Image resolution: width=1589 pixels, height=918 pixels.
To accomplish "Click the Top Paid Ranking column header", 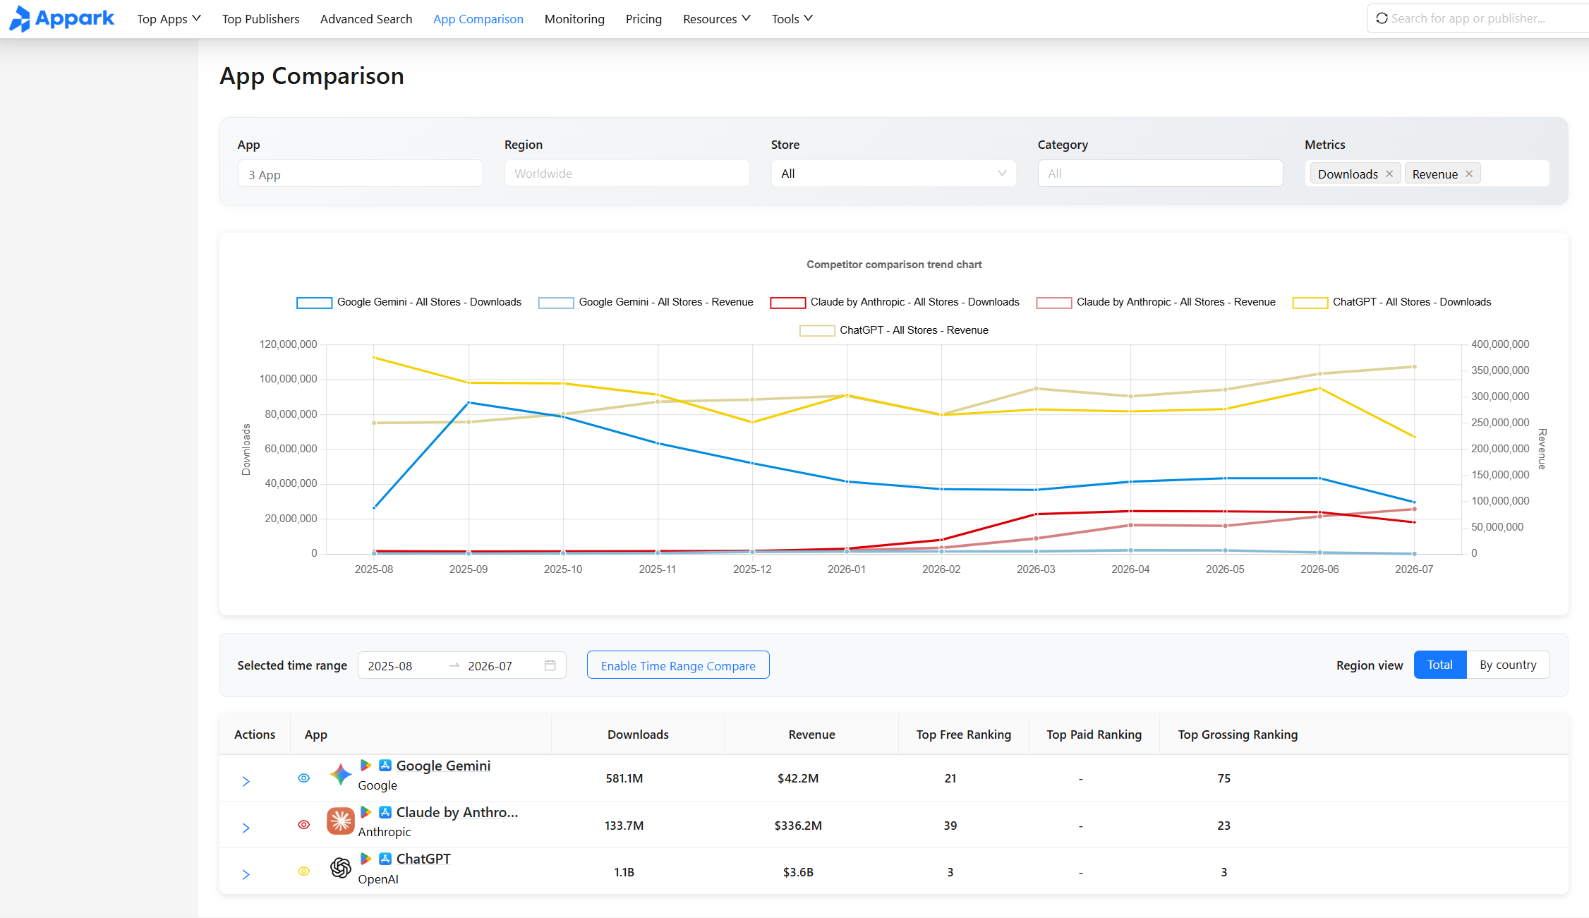I will click(1094, 735).
